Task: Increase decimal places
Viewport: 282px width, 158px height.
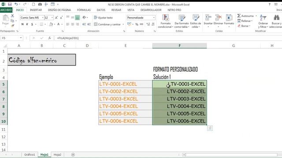Action: (148, 24)
